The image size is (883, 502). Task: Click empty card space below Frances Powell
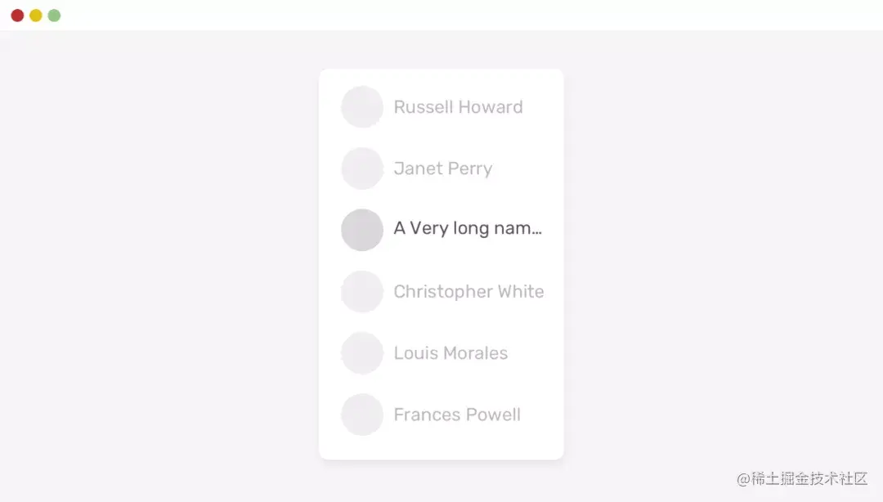click(441, 447)
